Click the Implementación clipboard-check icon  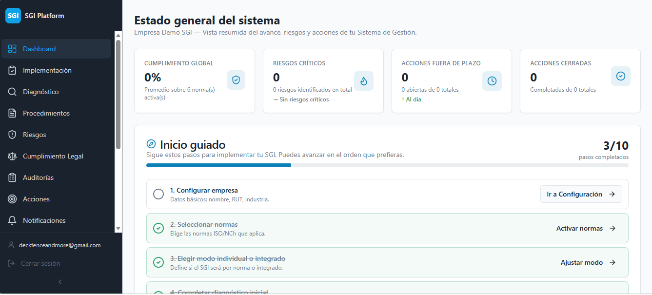pyautogui.click(x=12, y=70)
